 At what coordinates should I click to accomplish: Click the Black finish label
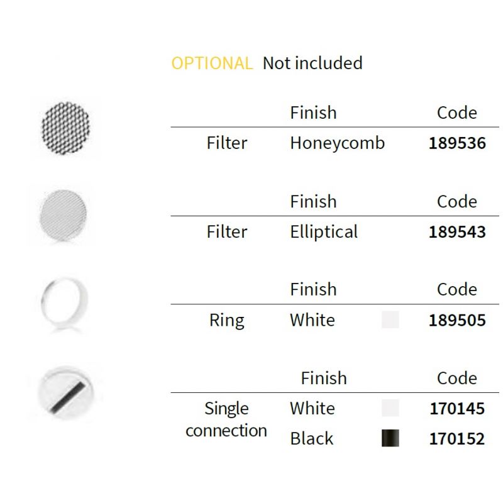click(x=312, y=439)
